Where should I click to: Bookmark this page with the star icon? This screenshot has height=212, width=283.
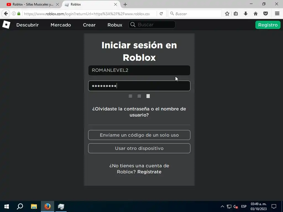[x=227, y=14]
